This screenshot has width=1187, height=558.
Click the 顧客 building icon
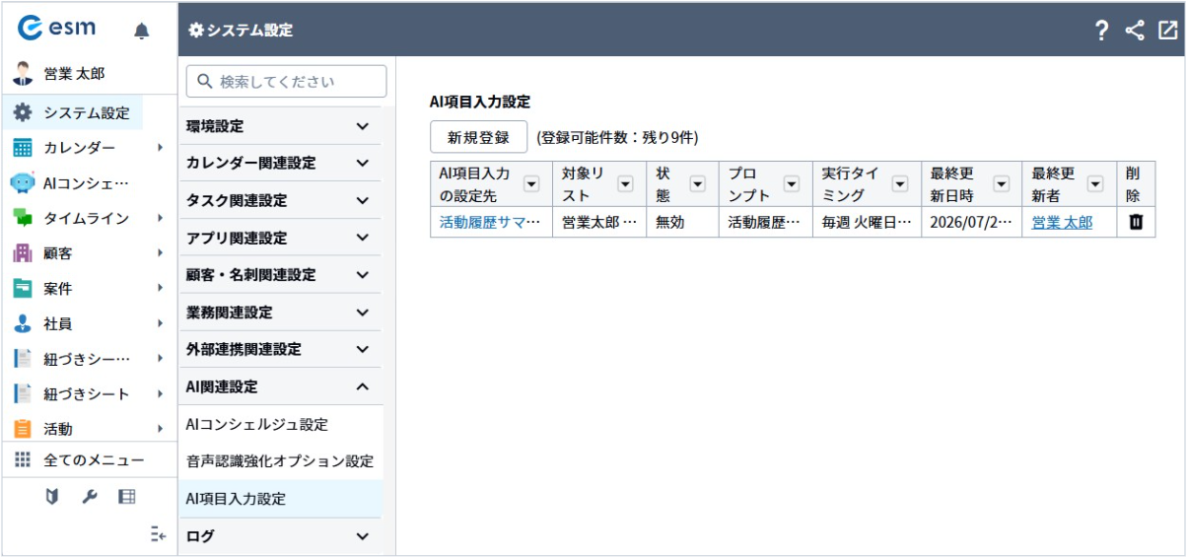[x=23, y=253]
